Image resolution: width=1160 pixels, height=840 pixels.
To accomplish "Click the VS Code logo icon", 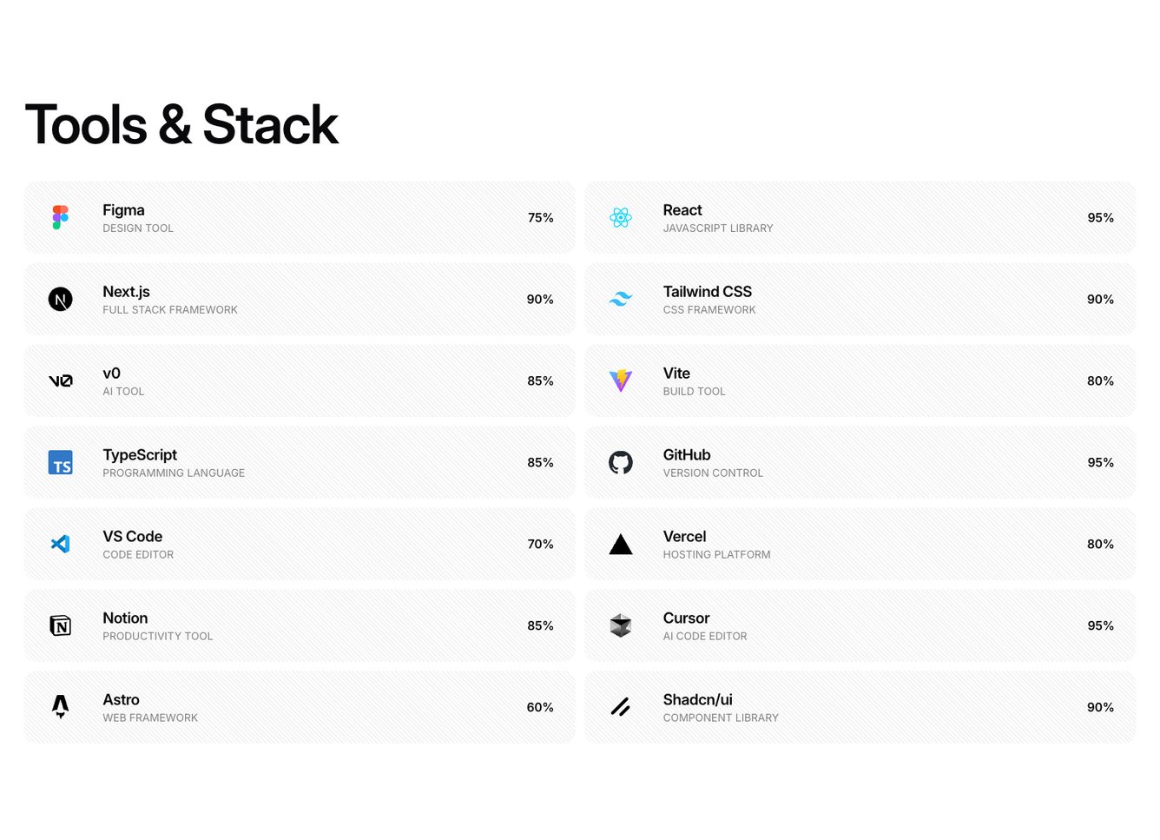I will [x=60, y=545].
